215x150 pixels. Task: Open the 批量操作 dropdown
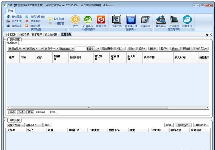pos(93,49)
